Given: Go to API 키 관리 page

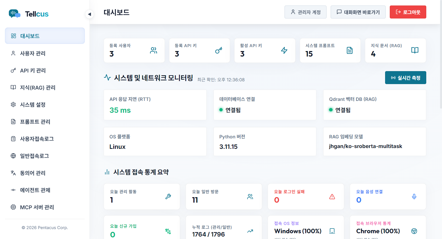Looking at the screenshot, I should [45, 70].
